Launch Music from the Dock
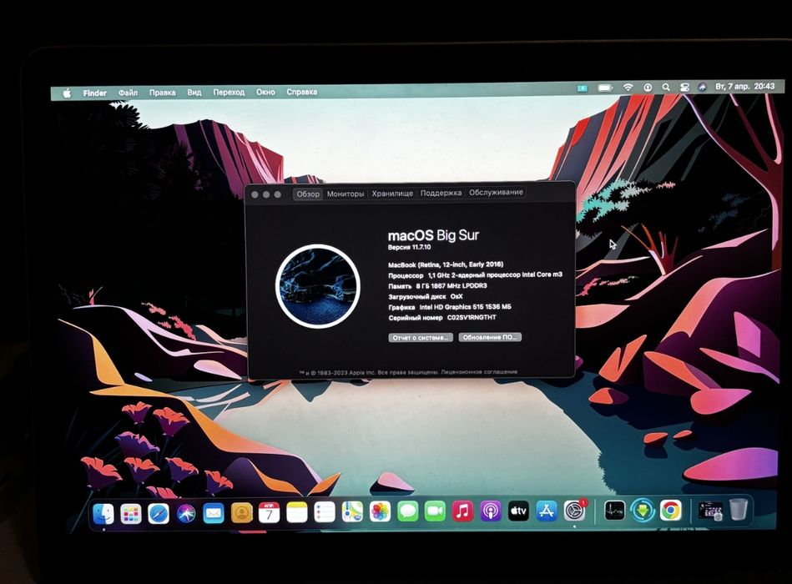The image size is (792, 584). (462, 511)
